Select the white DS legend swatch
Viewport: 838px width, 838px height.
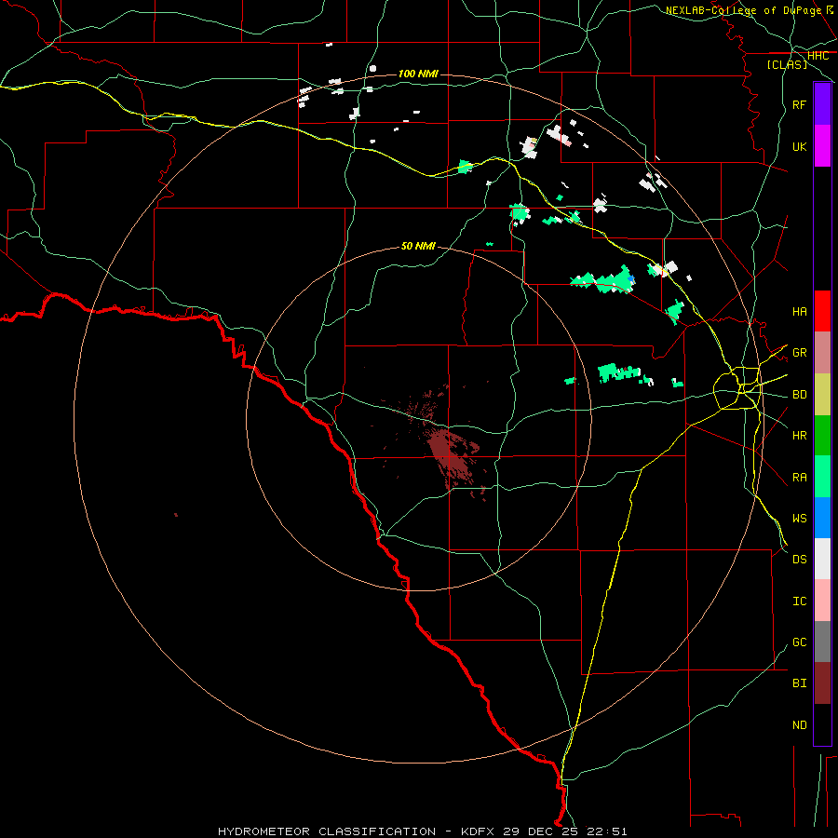[822, 559]
